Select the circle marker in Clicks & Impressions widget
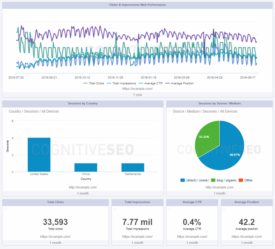The width and height of the screenshot is (275, 249). click(5, 12)
